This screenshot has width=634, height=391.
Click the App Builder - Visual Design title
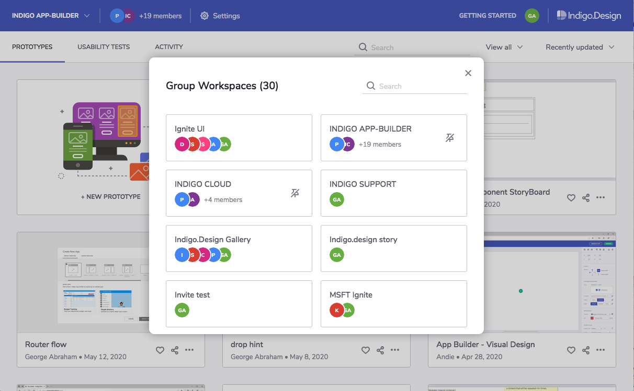486,345
